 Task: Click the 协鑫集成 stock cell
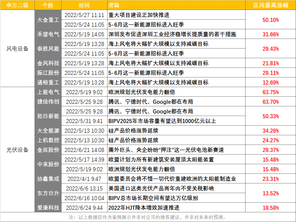coord(48,179)
